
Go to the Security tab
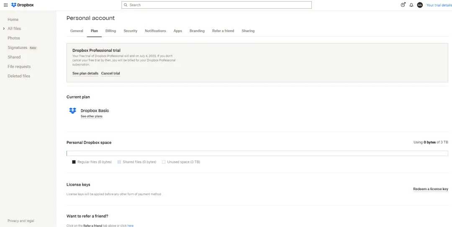point(130,31)
